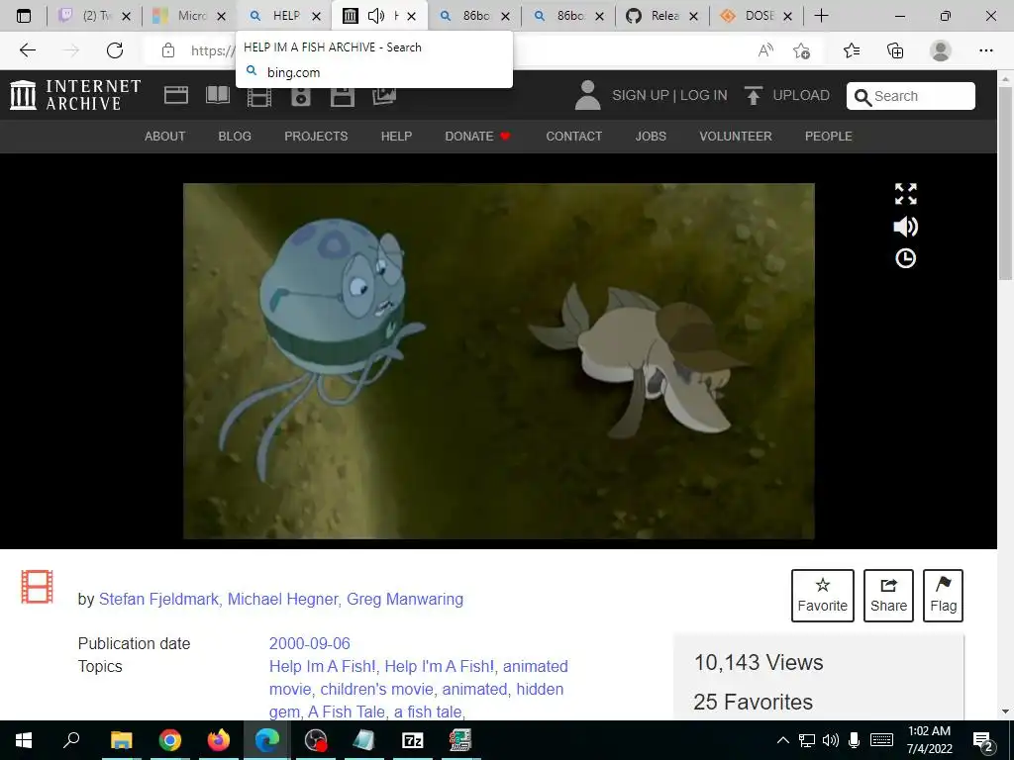The width and height of the screenshot is (1014, 760).
Task: Open the browser Favorites list
Action: (x=852, y=50)
